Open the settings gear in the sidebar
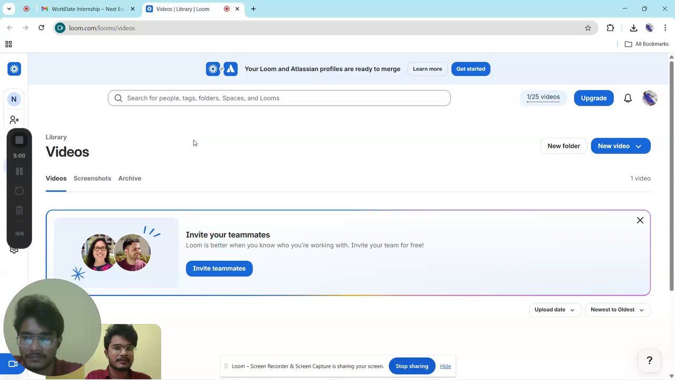The image size is (675, 380). 14,250
